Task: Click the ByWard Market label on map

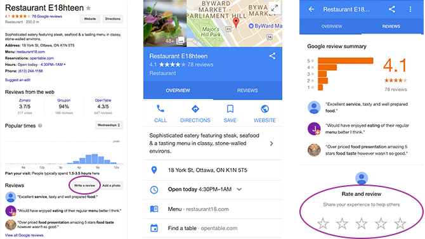Action: [265, 26]
